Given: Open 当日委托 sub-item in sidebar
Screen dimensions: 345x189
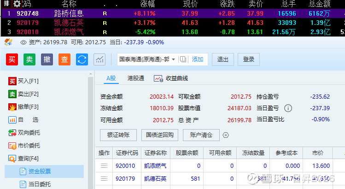Looking at the screenshot, I should [x=35, y=184].
